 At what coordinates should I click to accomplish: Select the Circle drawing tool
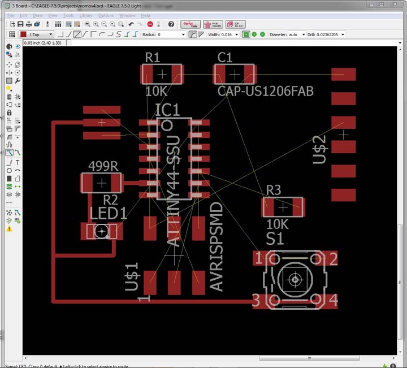[9, 171]
